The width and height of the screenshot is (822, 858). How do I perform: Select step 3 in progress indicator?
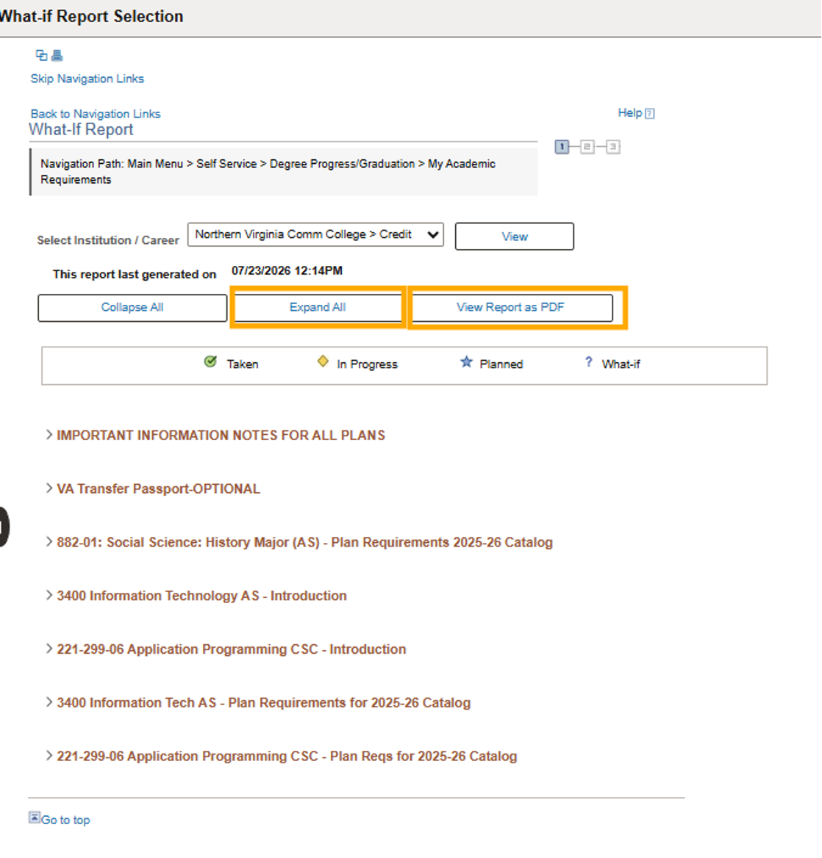click(x=612, y=147)
